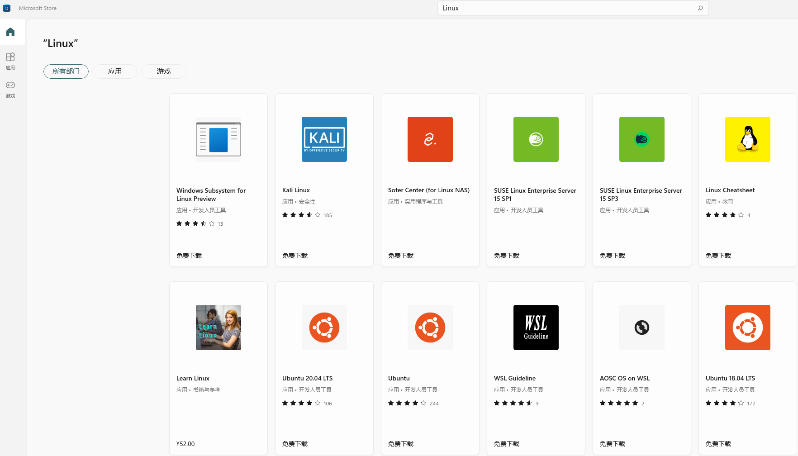Open the Home icon in sidebar
This screenshot has height=456, width=798.
[10, 32]
